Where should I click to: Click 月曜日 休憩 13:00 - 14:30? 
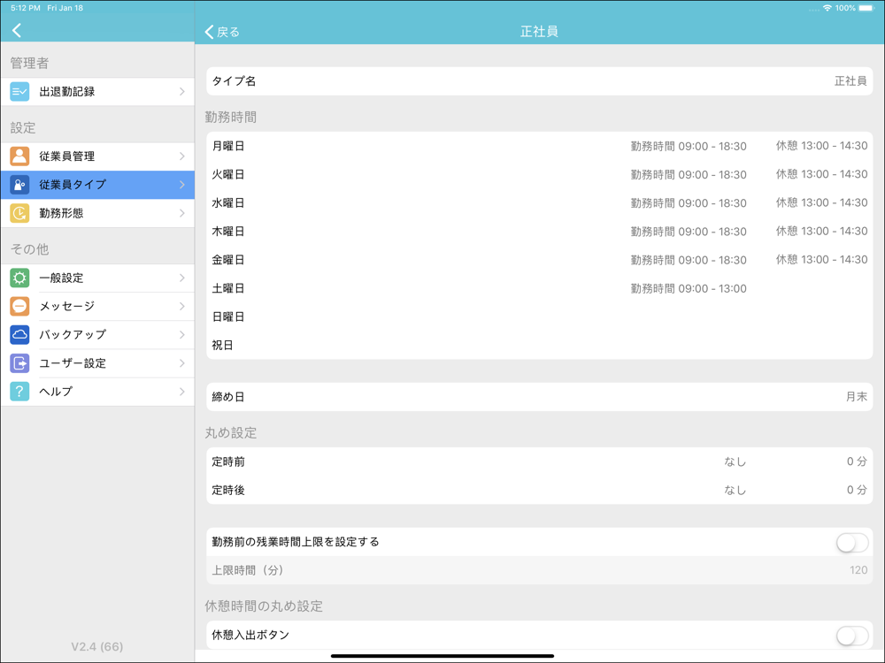[x=822, y=146]
